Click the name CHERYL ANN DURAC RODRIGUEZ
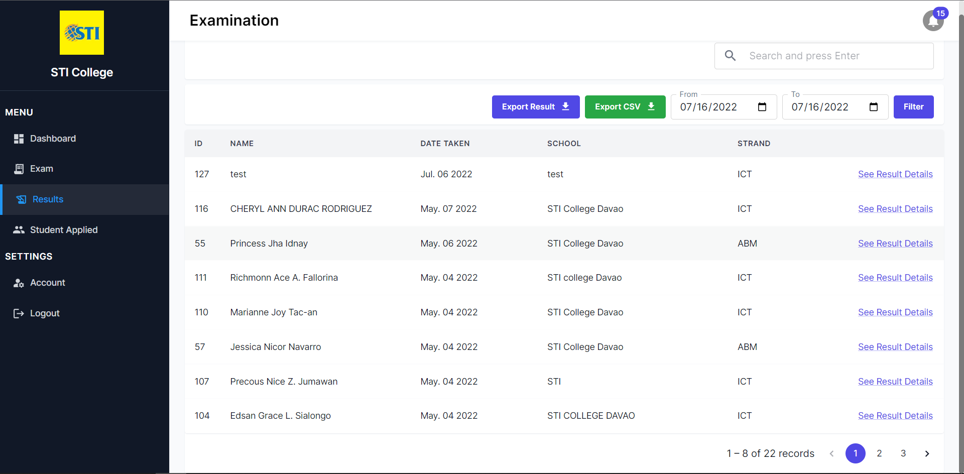 pos(301,209)
